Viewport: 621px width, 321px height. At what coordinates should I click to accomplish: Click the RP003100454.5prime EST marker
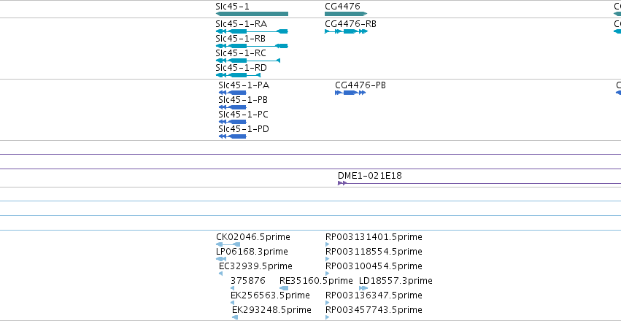coord(327,274)
